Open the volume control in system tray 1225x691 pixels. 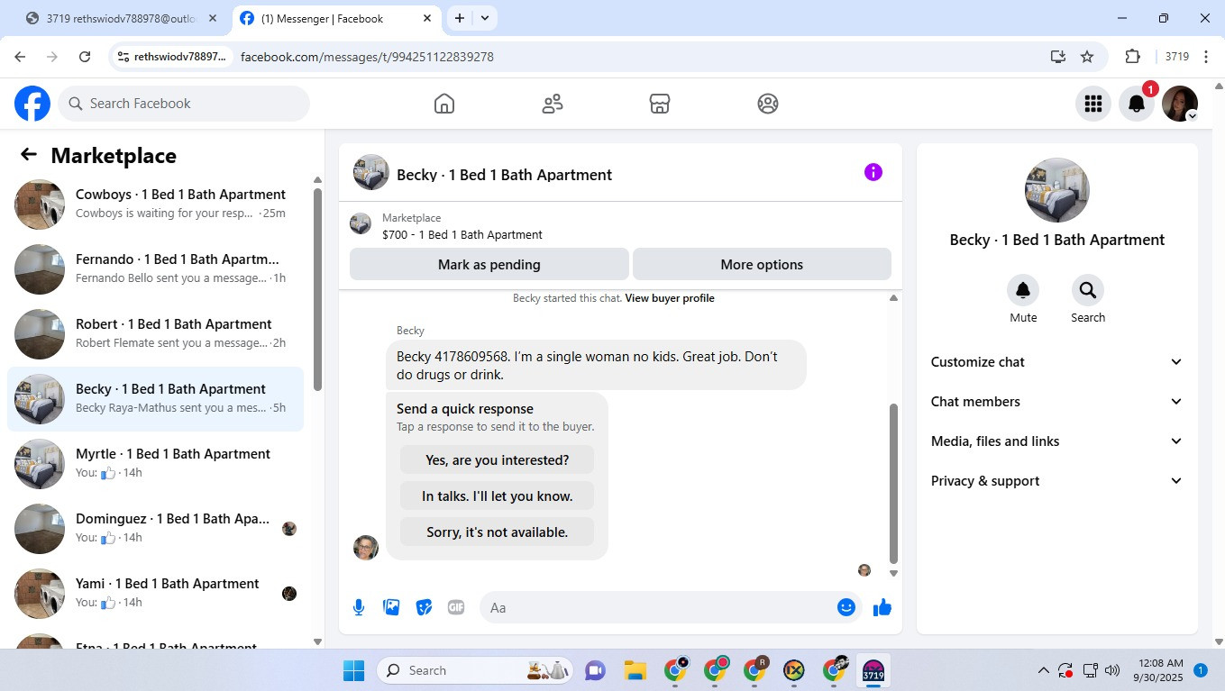(1112, 670)
